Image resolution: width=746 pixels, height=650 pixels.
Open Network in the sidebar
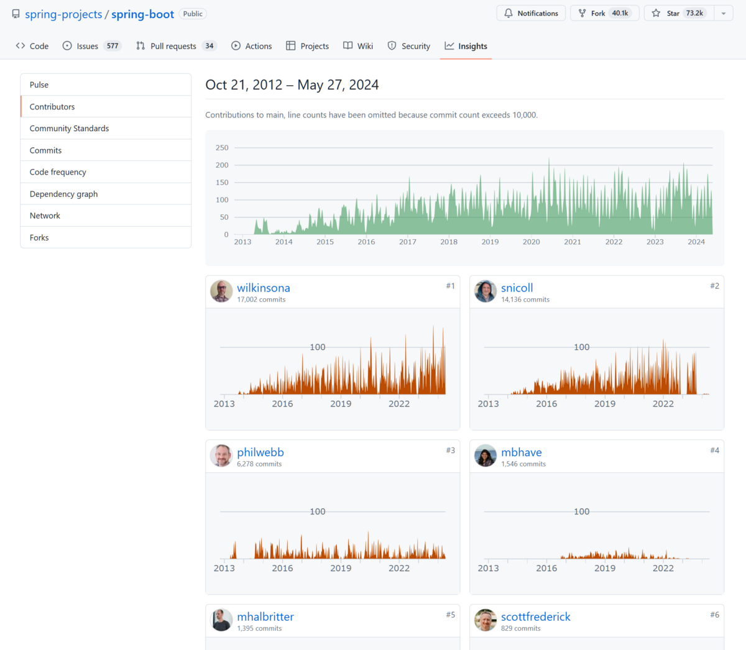coord(106,215)
